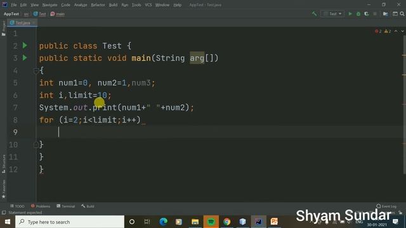Open the Build tool window

pos(88,206)
